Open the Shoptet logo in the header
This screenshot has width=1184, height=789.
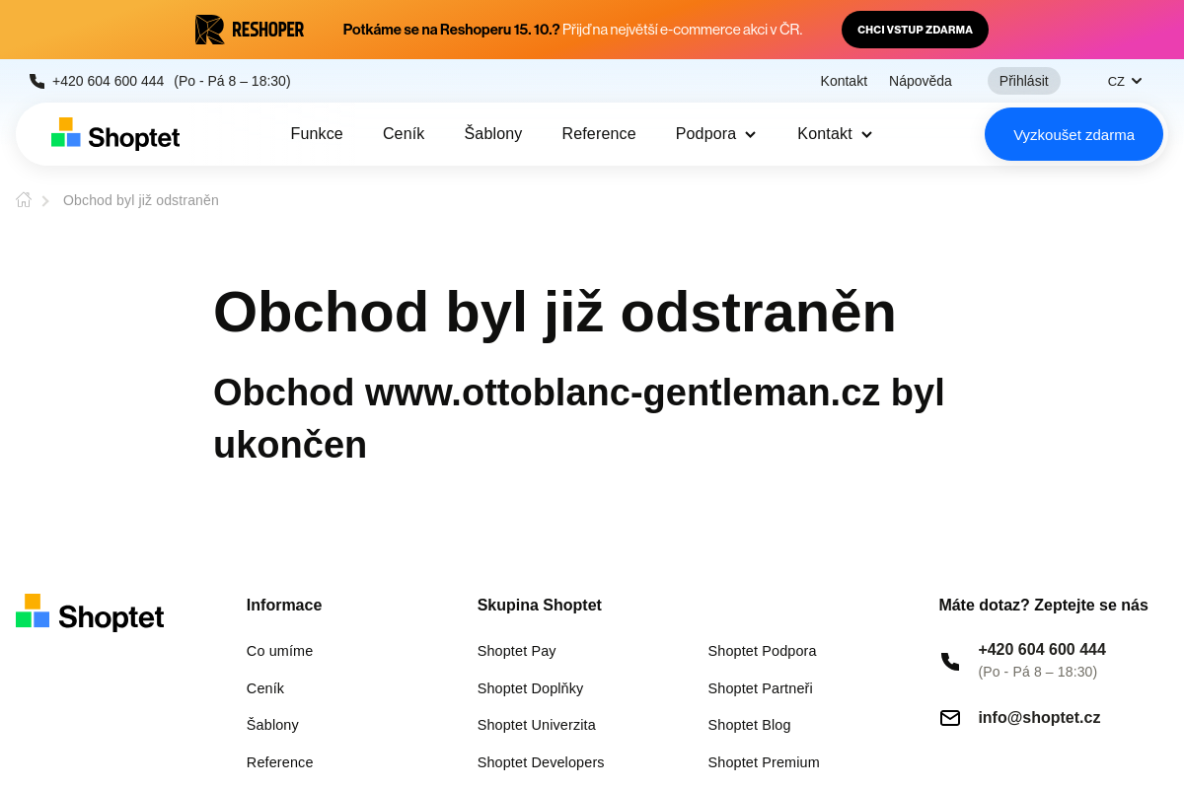tap(115, 134)
